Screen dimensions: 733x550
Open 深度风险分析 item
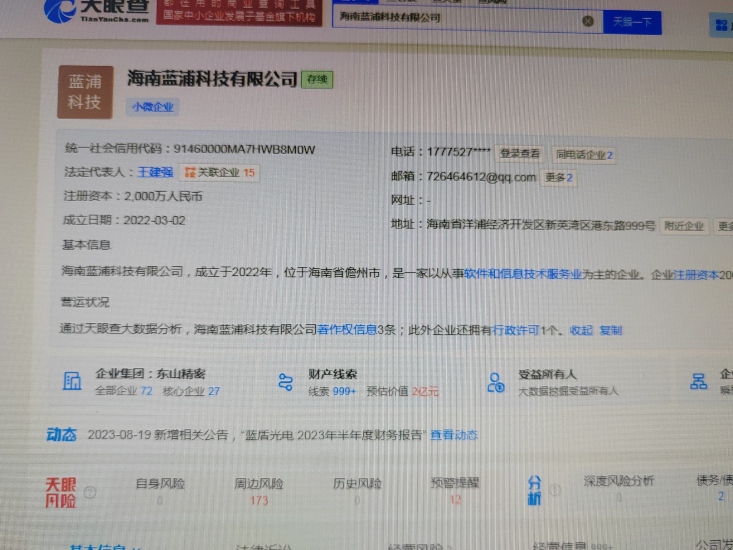click(x=619, y=489)
